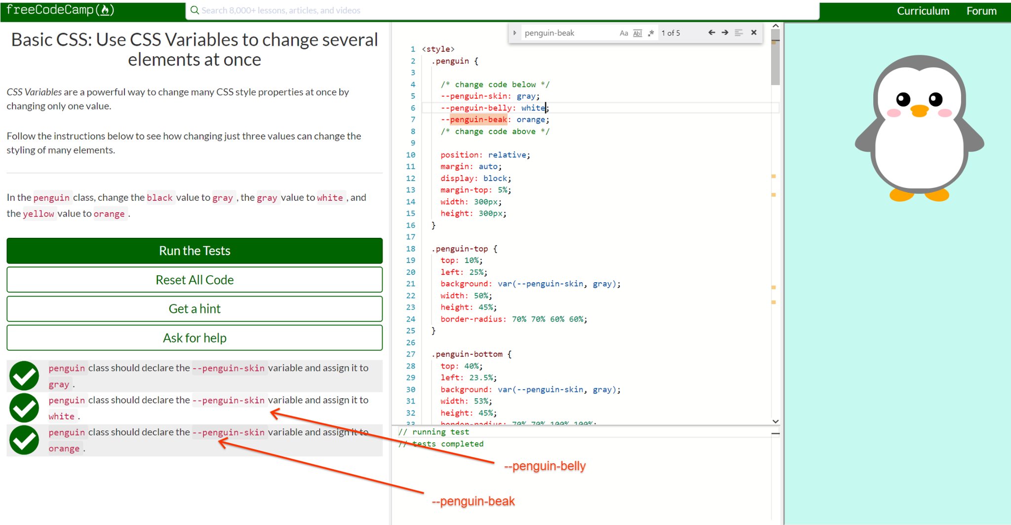
Task: Click the freeCodeCamp flame logo
Action: tap(105, 9)
